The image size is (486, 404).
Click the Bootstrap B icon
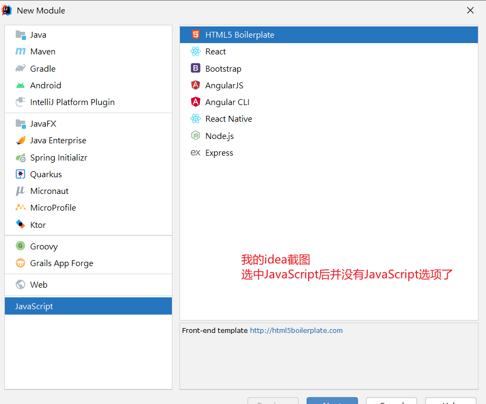tap(196, 68)
